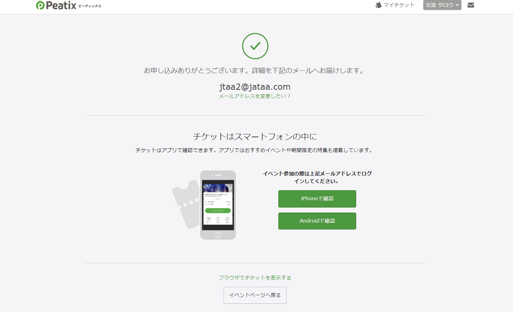513x312 pixels.
Task: Click the チケットはスマートフォンの中に heading
Action: (x=255, y=137)
